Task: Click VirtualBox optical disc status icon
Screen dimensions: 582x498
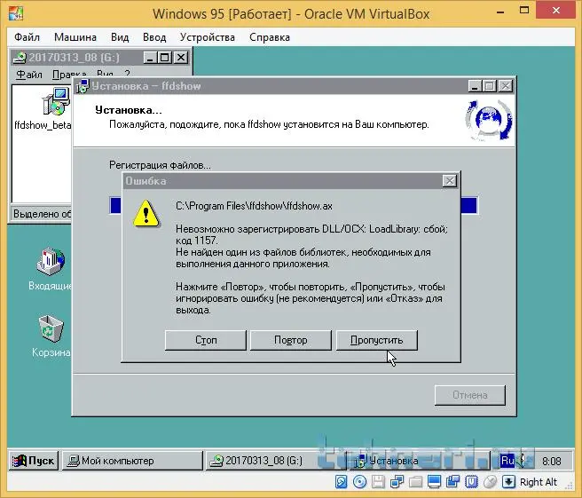Action: [359, 482]
